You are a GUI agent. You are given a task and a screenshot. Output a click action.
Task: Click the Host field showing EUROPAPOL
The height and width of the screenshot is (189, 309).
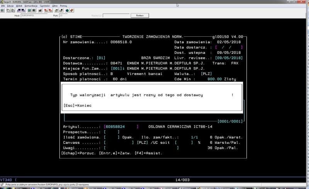34,15
